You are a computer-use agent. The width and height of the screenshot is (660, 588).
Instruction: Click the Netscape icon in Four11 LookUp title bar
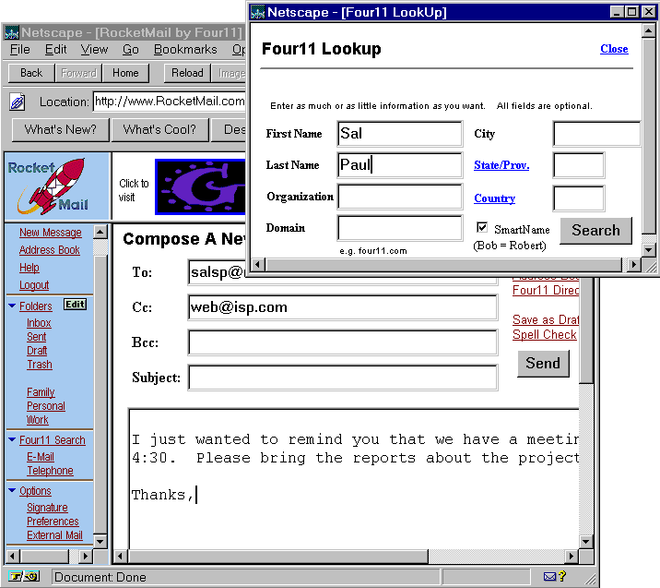[x=257, y=12]
